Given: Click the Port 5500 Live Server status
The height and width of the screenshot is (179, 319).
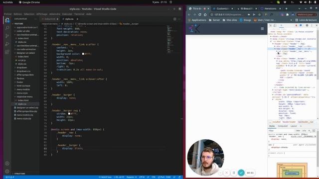Looking at the screenshot, I should [164, 177].
